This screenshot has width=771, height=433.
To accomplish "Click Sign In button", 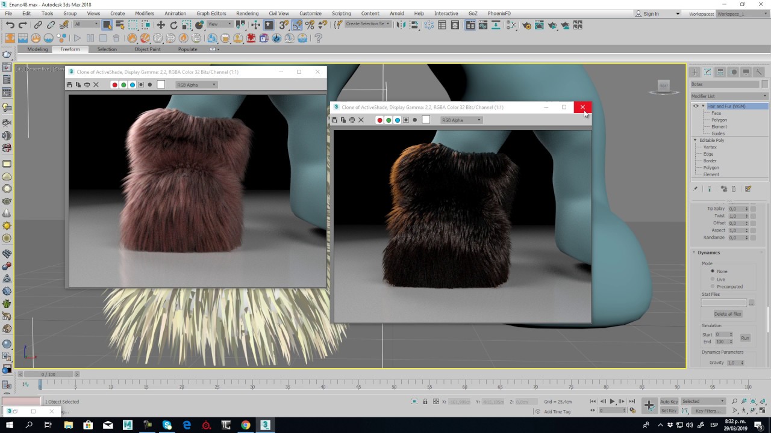I will click(651, 13).
